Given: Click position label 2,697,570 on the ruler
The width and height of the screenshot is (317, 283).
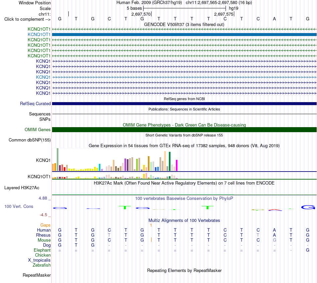Looking at the screenshot, I should click(x=141, y=14).
